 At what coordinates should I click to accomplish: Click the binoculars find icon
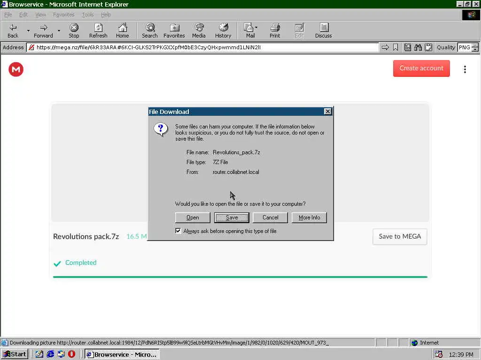[x=418, y=47]
